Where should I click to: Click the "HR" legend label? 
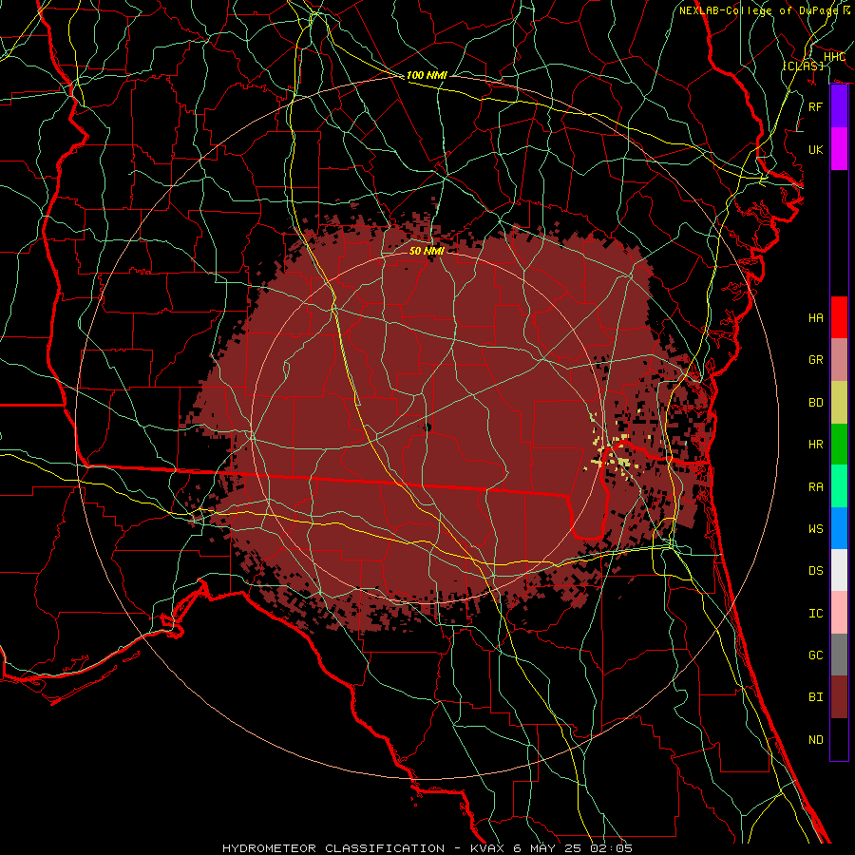click(x=816, y=445)
